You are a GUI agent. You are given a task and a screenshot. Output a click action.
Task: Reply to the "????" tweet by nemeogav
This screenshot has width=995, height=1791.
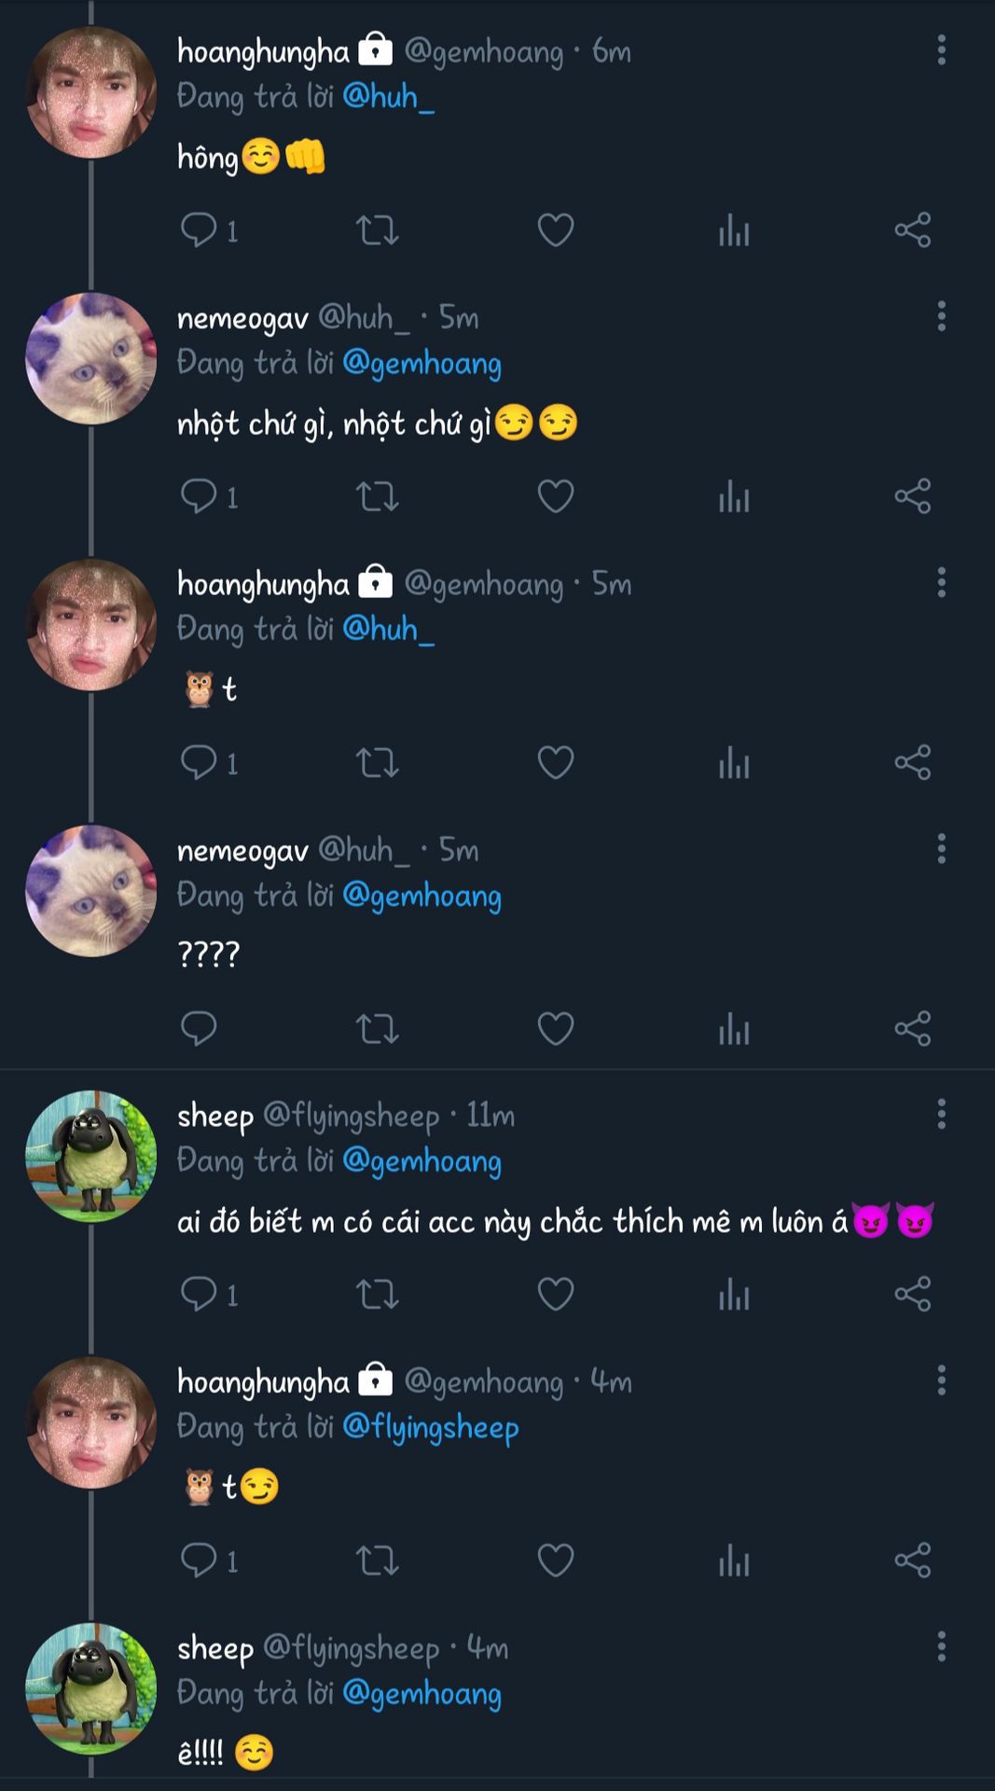tap(199, 1029)
